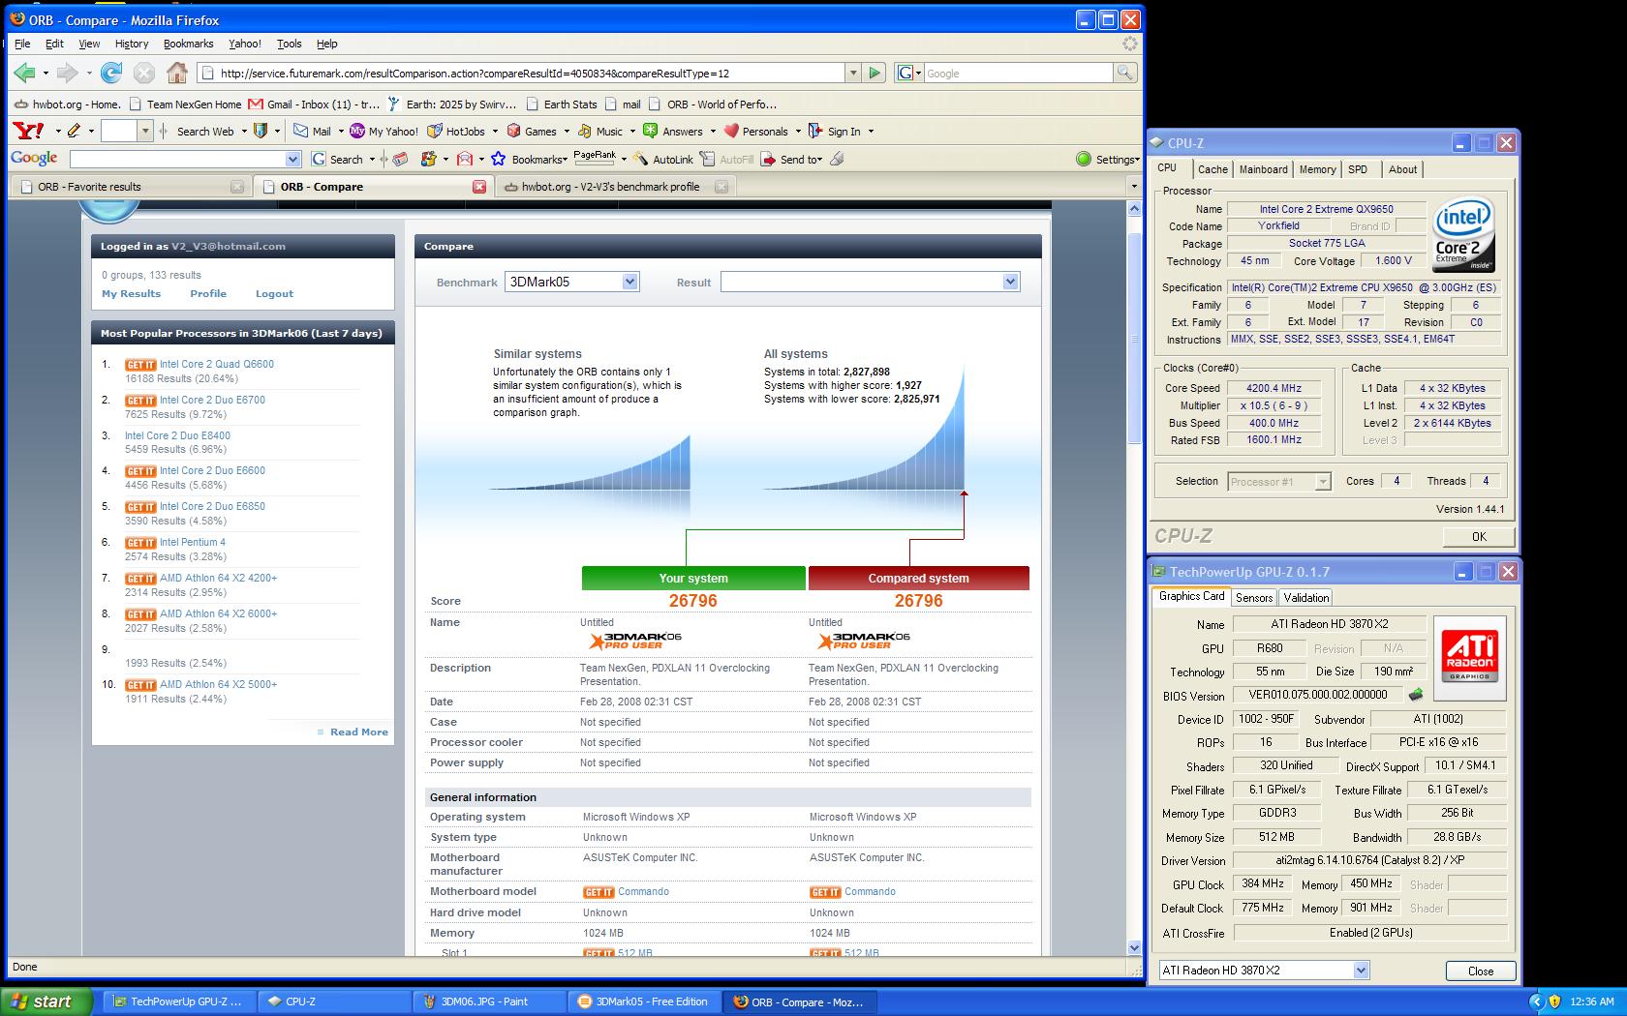Close the ORB - Compare tab
The width and height of the screenshot is (1627, 1016).
pos(478,186)
